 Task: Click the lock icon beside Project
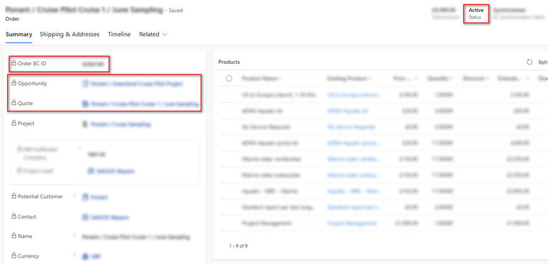pyautogui.click(x=13, y=123)
